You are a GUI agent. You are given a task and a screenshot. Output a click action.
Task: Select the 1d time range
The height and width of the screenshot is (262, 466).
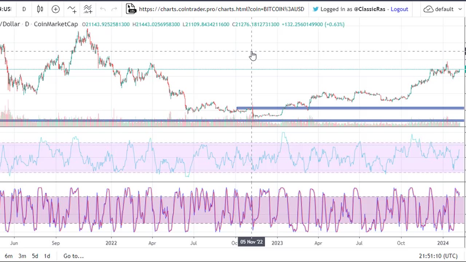point(47,256)
